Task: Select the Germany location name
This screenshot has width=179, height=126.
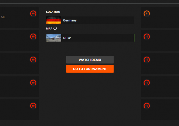Action: click(70, 20)
